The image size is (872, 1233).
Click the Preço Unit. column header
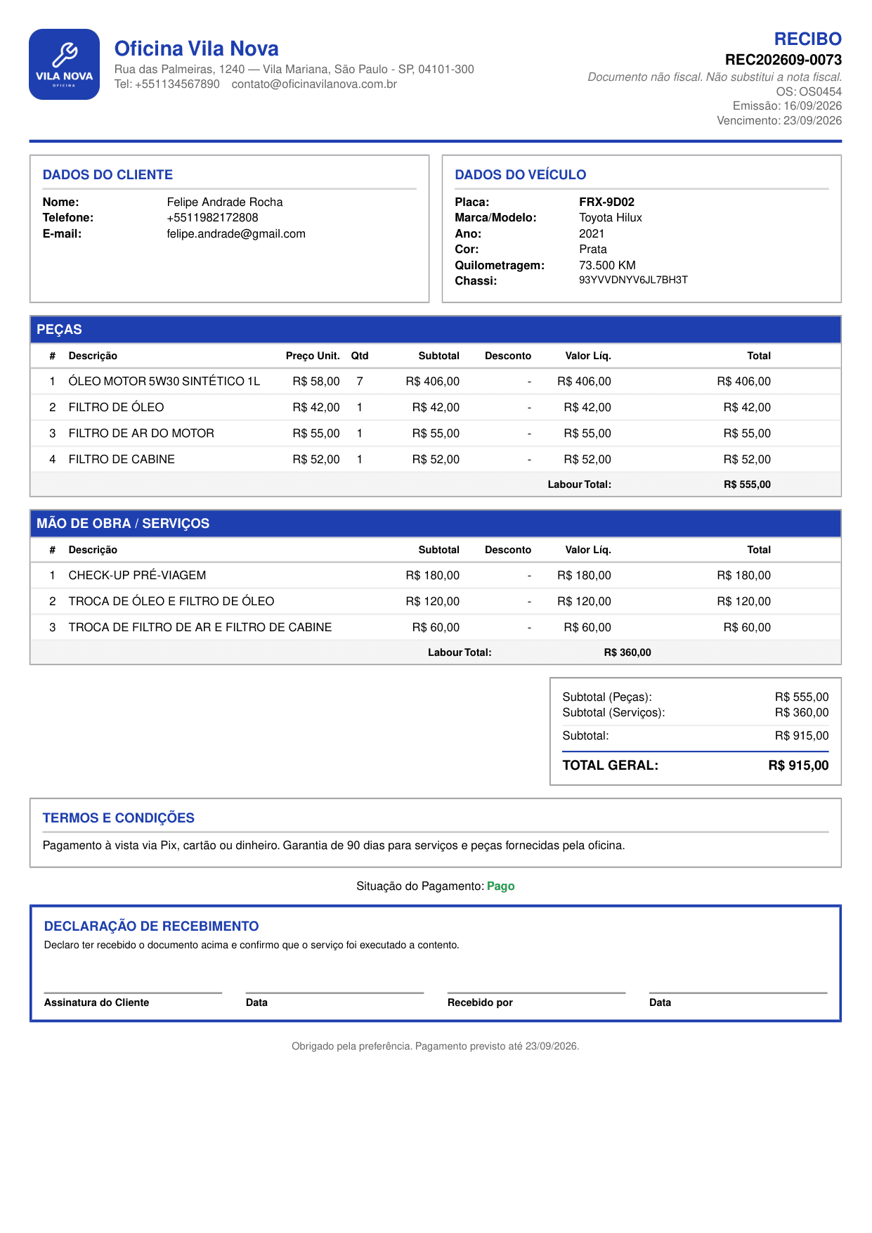pos(313,356)
